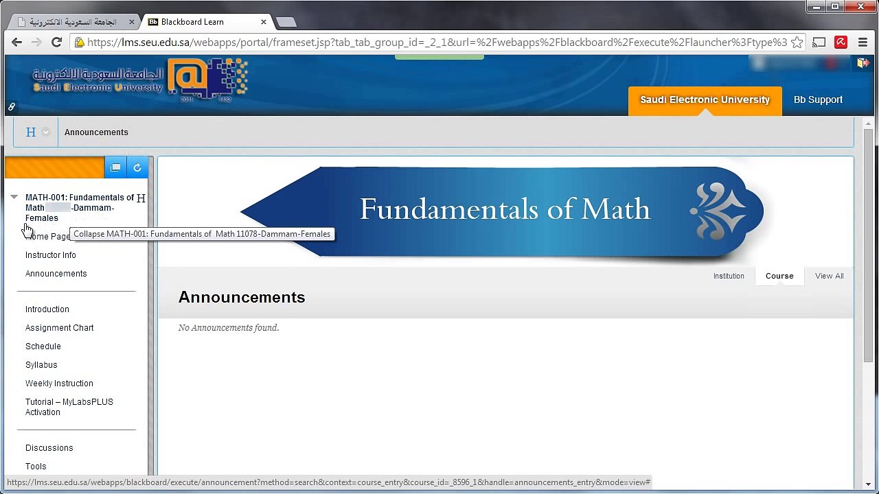Collapse the course menu sidebar divider handle
Image resolution: width=879 pixels, height=494 pixels.
tap(150, 316)
